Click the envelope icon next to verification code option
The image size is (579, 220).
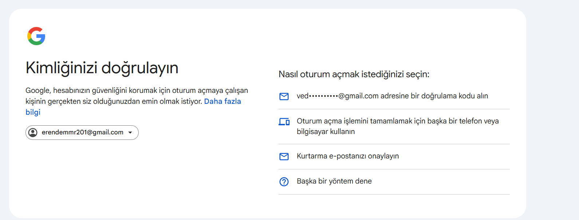click(x=284, y=96)
